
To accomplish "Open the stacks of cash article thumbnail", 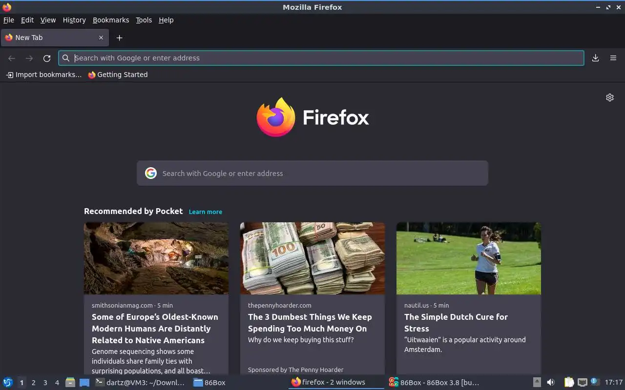I will (x=312, y=258).
